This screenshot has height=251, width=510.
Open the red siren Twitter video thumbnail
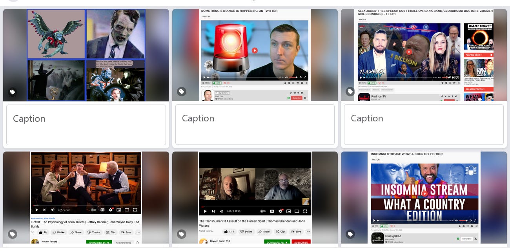click(255, 55)
